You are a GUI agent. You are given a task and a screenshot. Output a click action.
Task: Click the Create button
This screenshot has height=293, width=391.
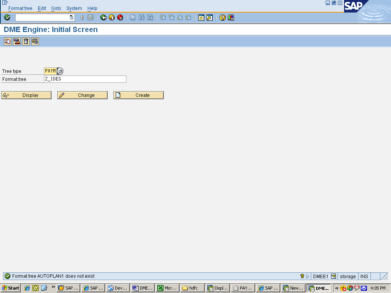point(138,95)
